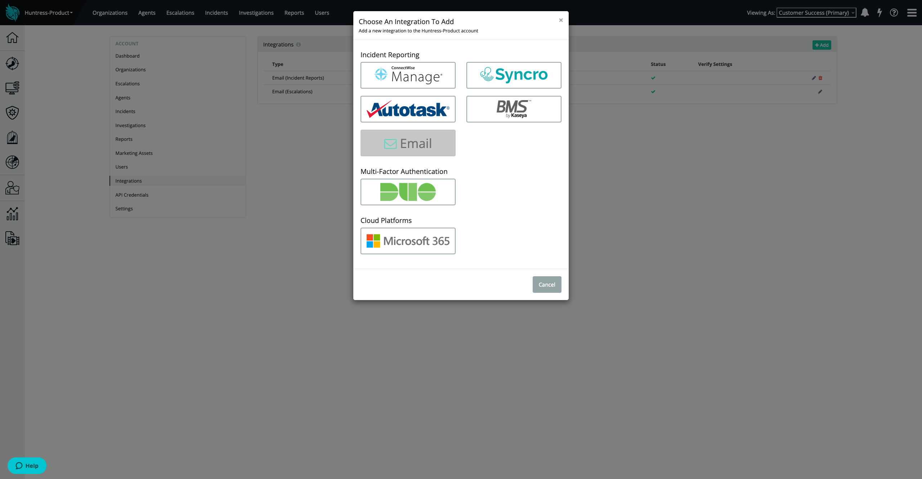Open Incidents in top navigation

click(216, 13)
